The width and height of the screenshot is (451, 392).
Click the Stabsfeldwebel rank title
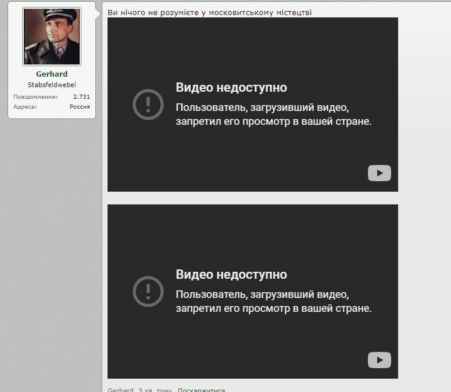(52, 85)
